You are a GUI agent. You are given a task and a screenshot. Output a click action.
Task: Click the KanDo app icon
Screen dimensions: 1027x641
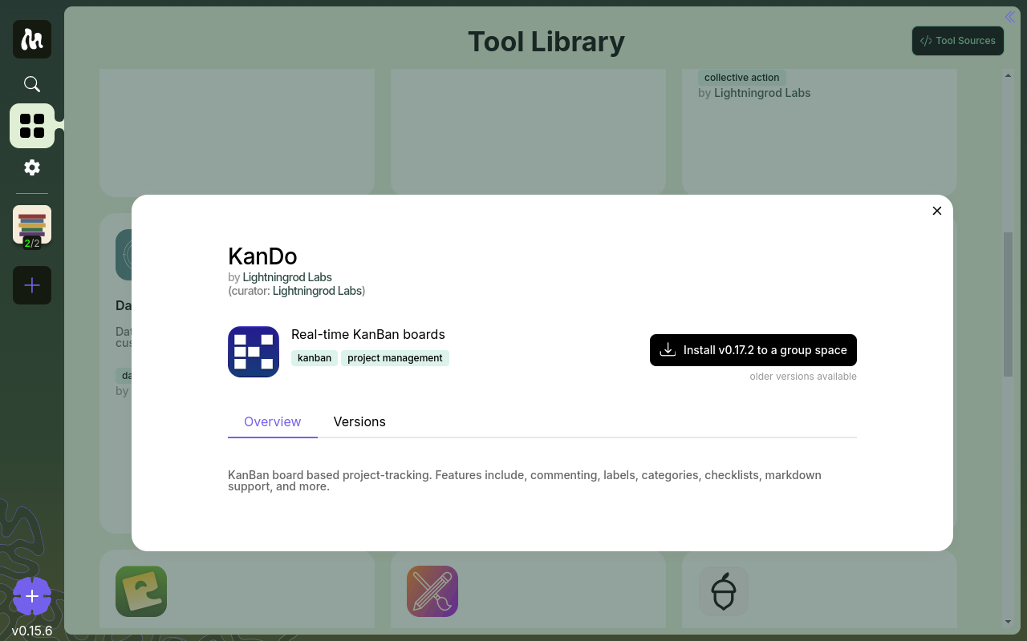click(x=254, y=352)
